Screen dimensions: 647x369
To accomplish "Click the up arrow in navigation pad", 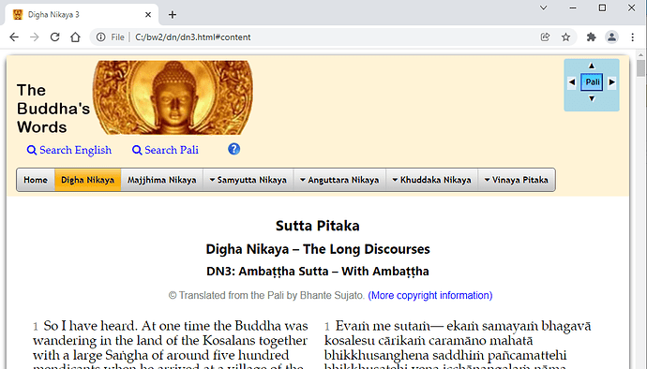I will 592,66.
